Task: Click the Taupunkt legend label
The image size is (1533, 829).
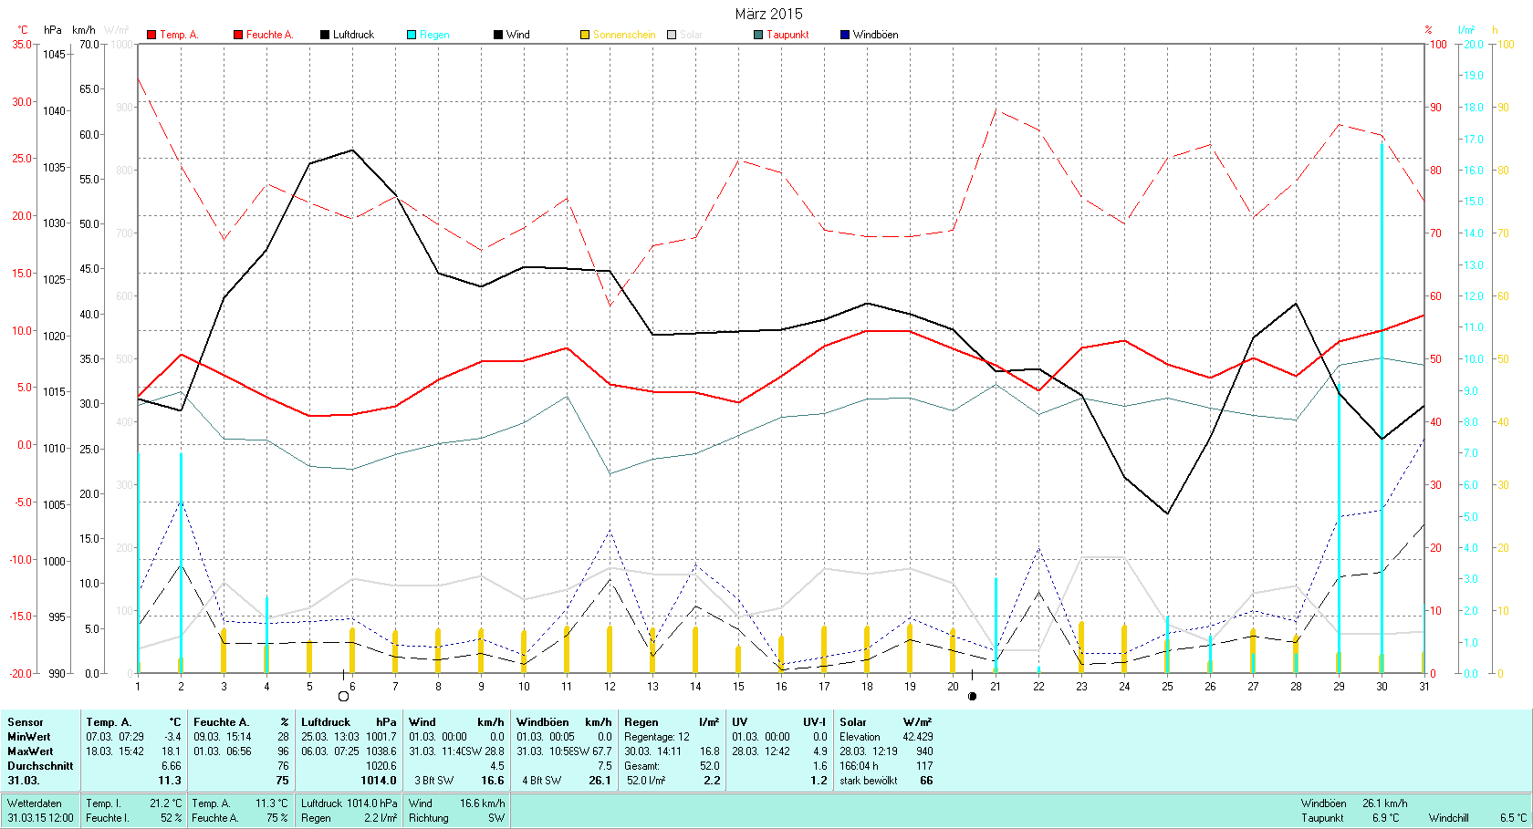Action: (x=787, y=35)
